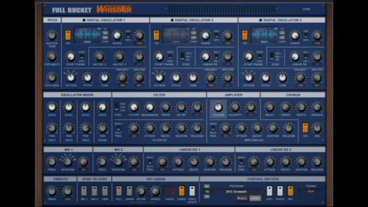Click the Chorus Mix knob
The height and width of the screenshot is (207, 368).
(317, 128)
